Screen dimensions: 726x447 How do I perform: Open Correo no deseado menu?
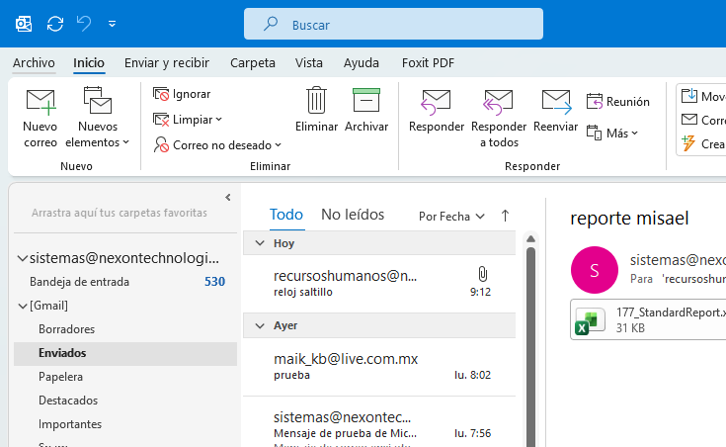(217, 145)
